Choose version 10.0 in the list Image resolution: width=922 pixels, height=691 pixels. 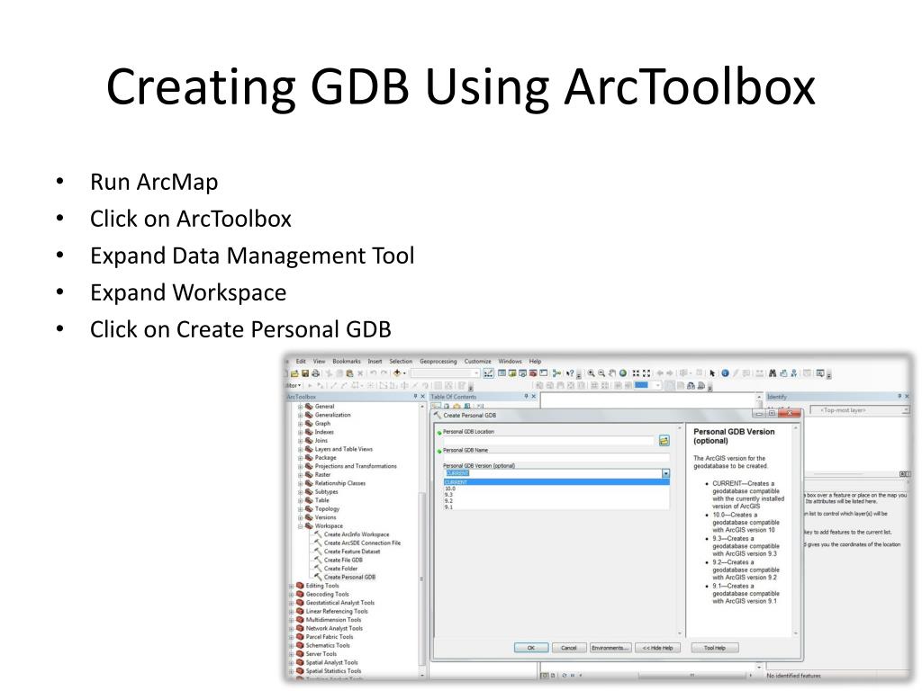click(x=556, y=489)
